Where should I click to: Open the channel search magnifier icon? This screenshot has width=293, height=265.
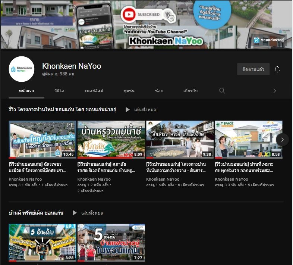coord(222,91)
